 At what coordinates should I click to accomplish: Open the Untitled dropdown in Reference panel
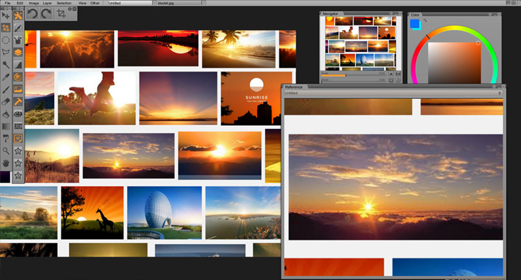point(393,93)
